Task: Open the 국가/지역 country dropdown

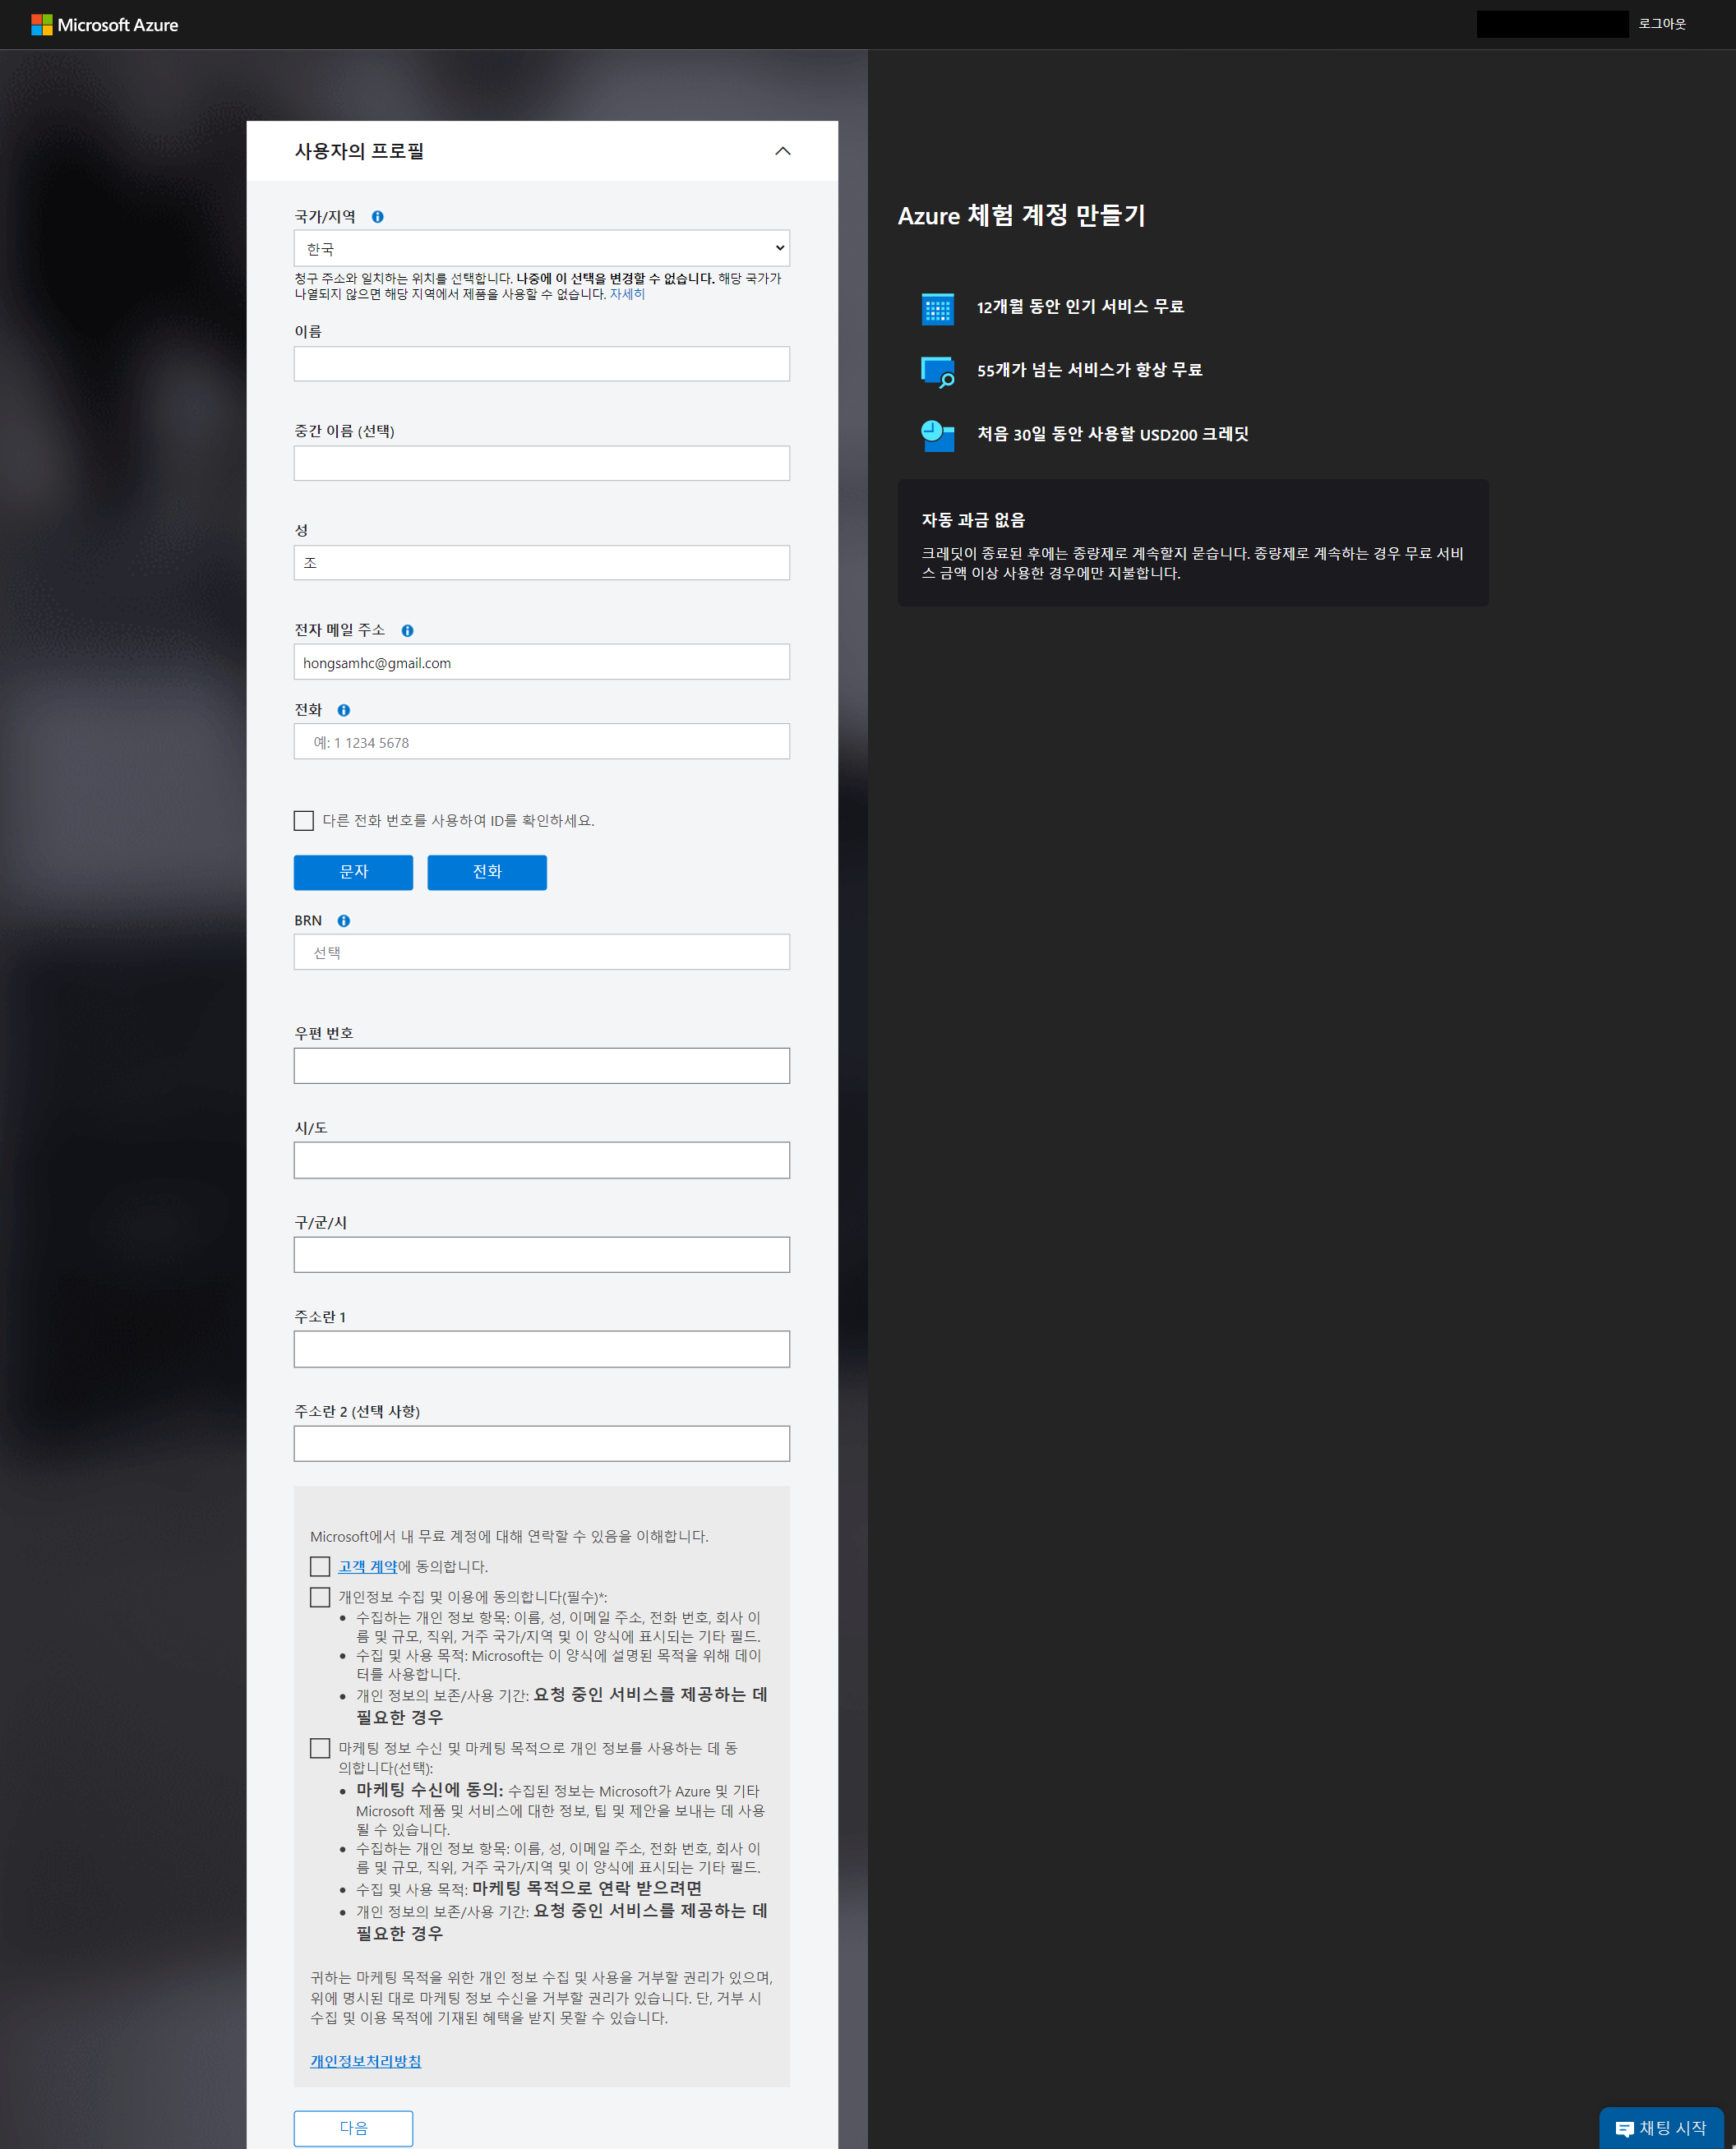Action: (541, 248)
